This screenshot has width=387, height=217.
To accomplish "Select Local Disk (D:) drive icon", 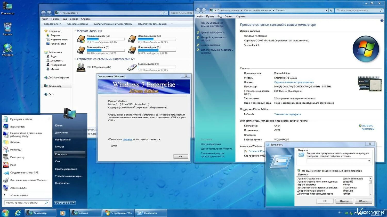I will (x=132, y=39).
